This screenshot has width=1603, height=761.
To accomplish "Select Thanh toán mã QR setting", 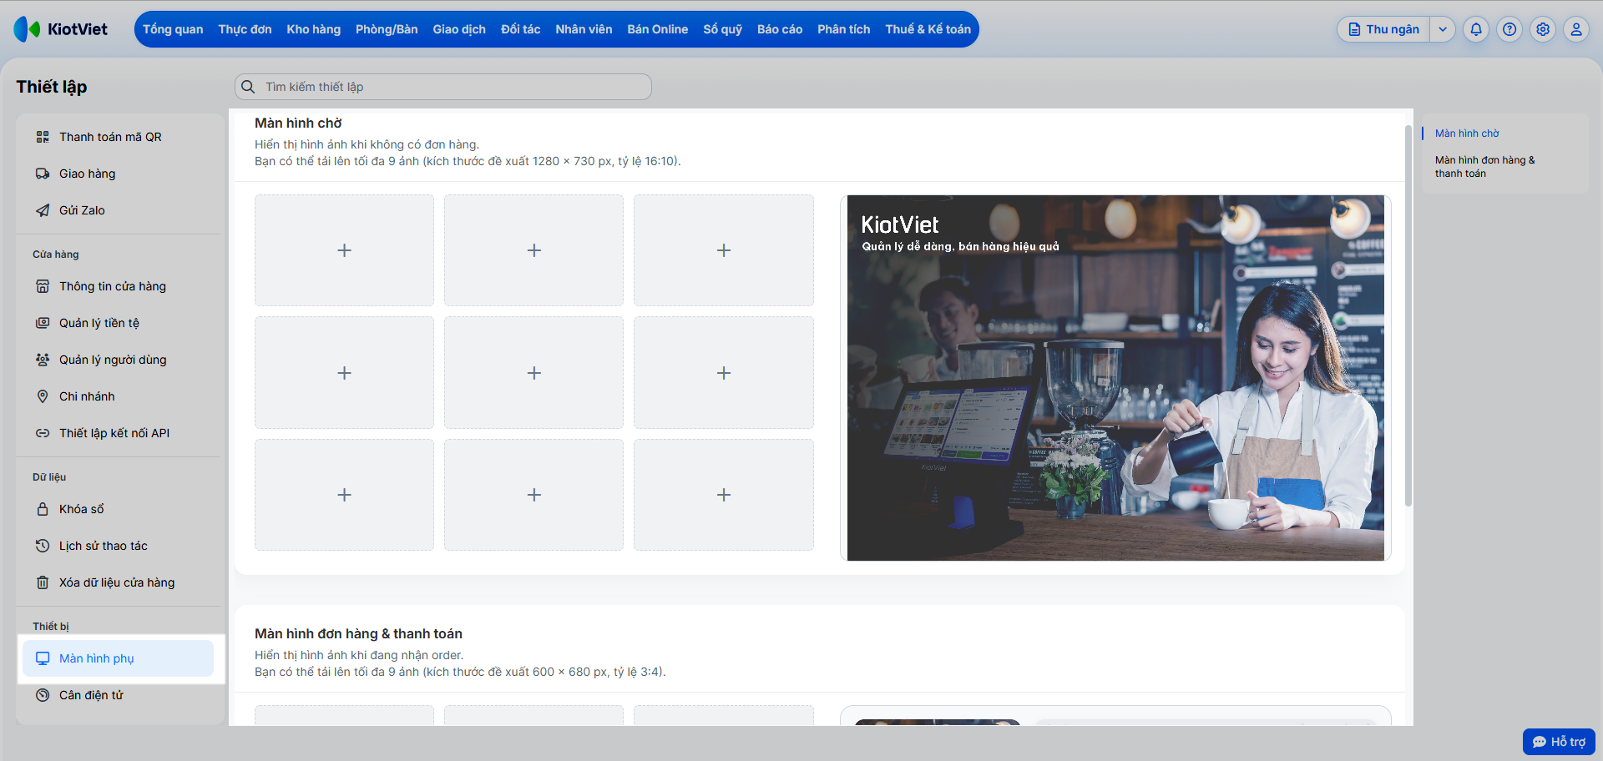I will [x=118, y=137].
